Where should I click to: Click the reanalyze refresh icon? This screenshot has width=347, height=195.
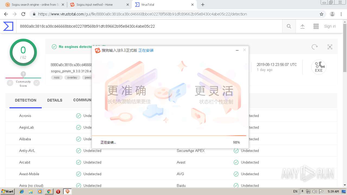coord(314,47)
